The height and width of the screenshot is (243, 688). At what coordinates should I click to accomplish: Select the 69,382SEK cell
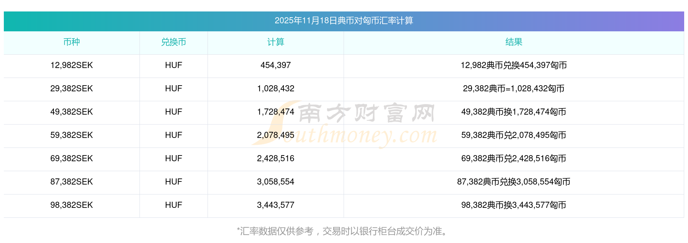71,159
